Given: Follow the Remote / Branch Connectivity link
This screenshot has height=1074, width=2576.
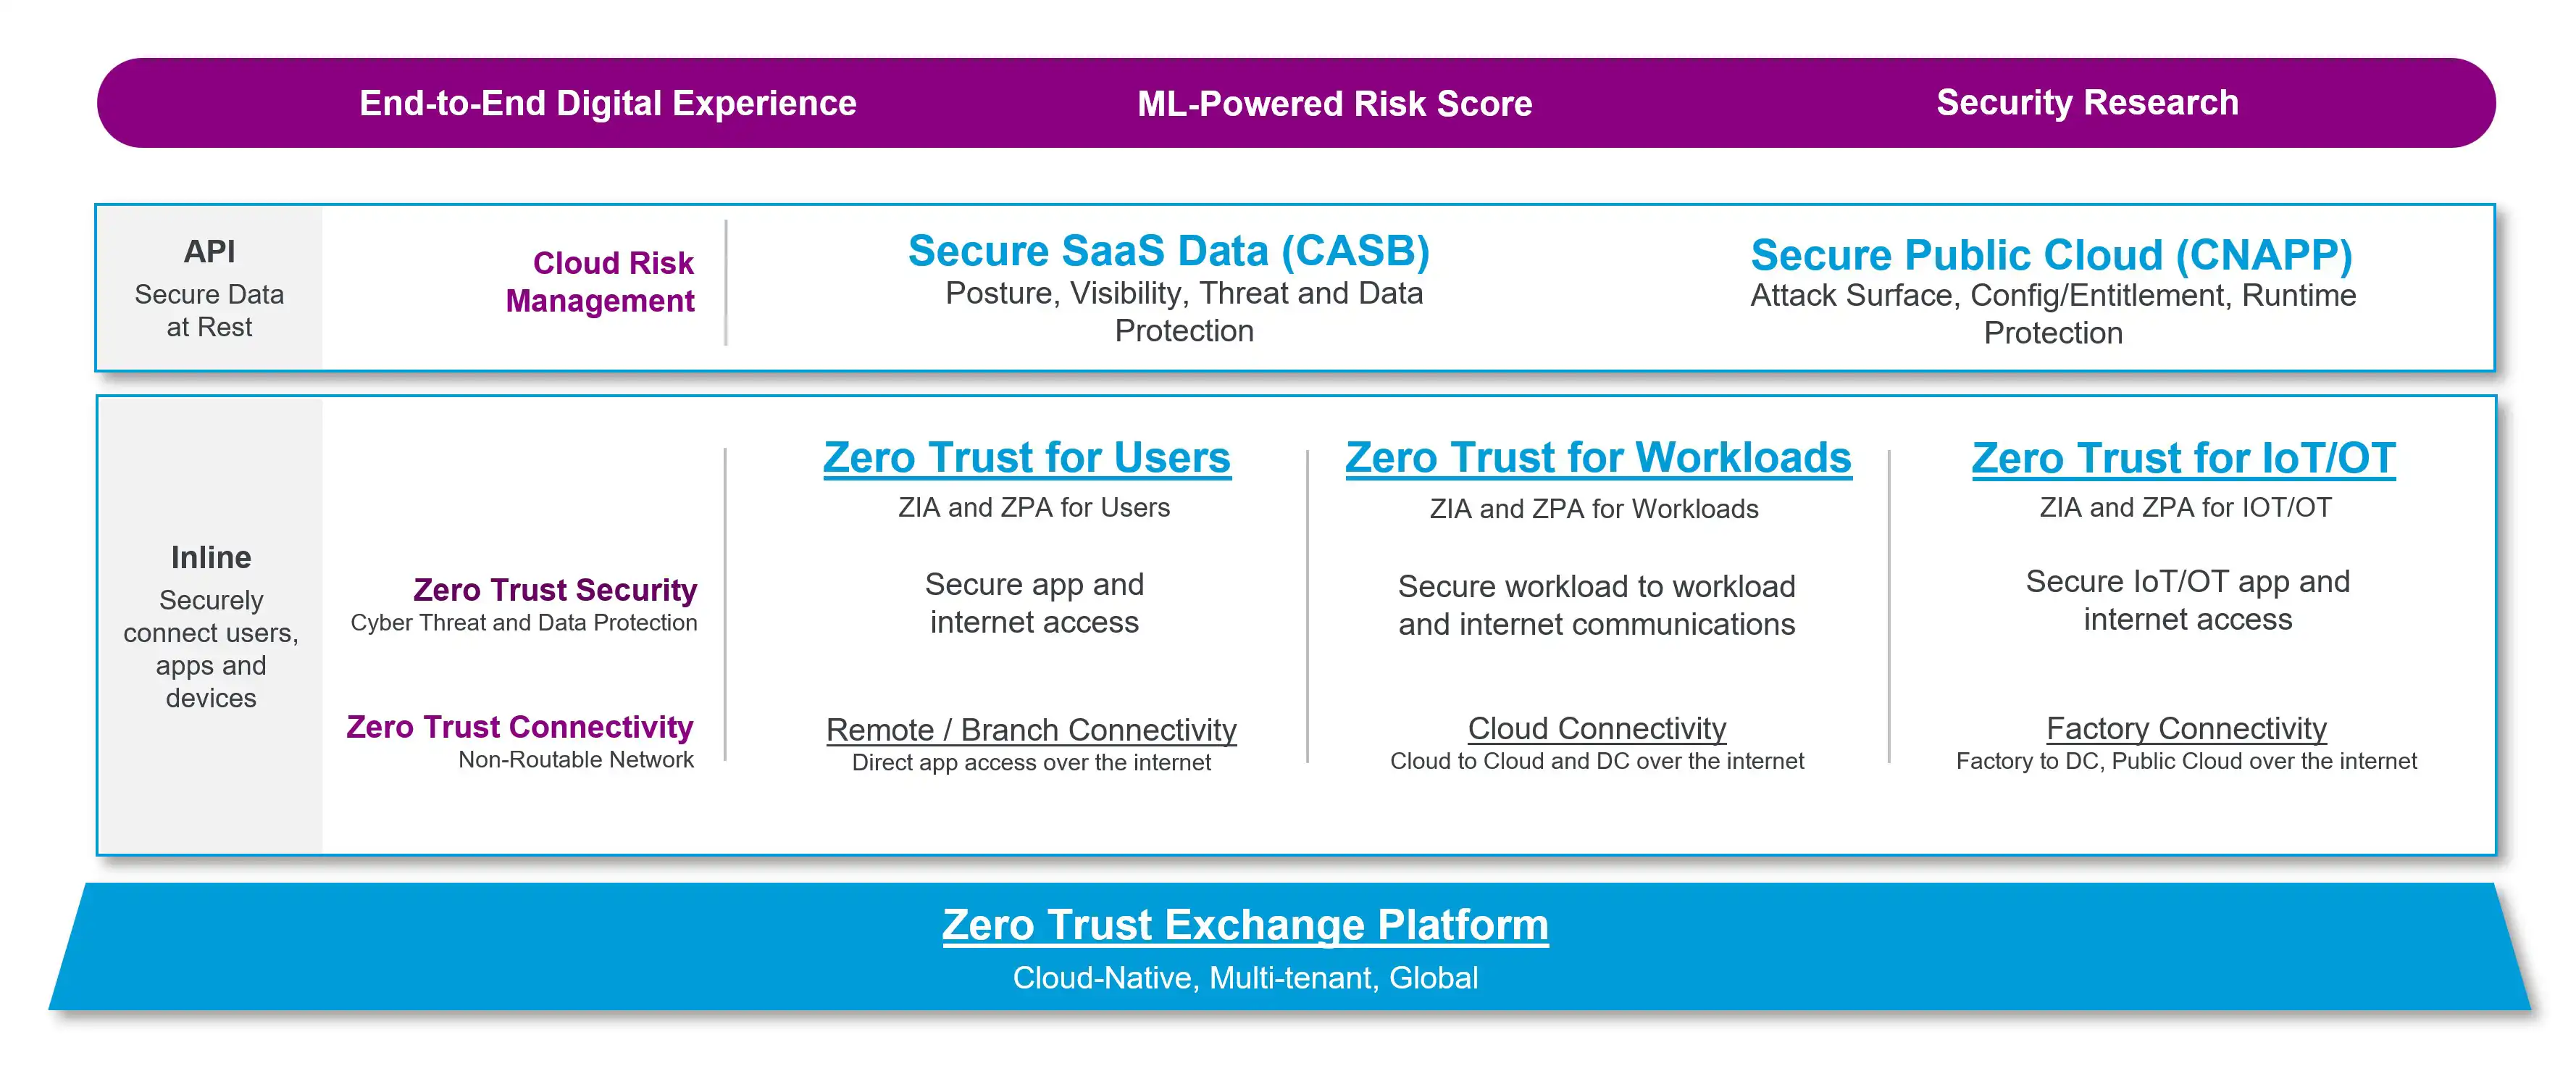Looking at the screenshot, I should [x=1031, y=730].
